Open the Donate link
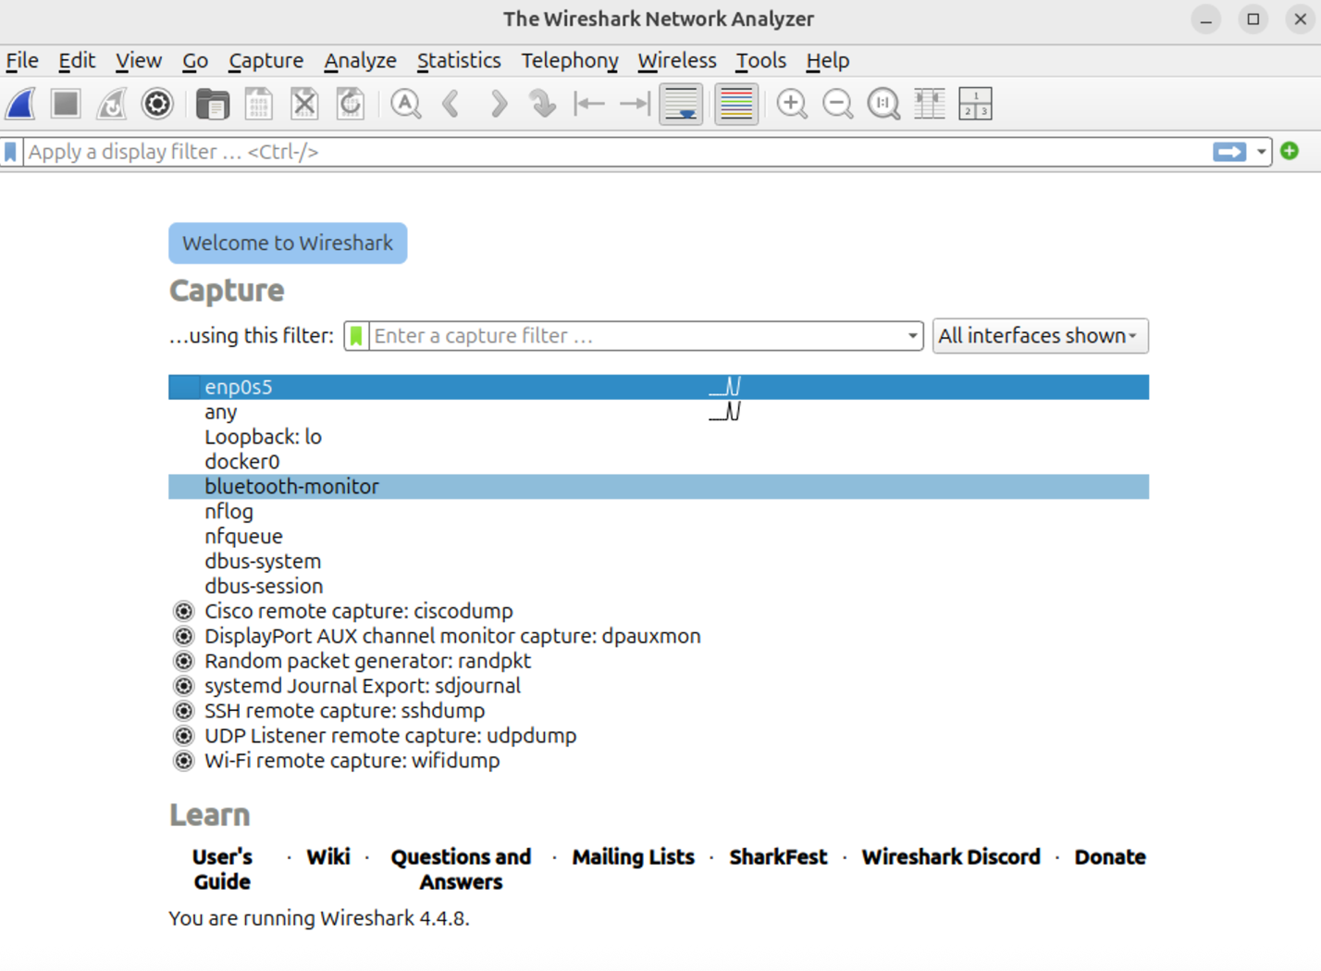Viewport: 1321px width, 971px height. pos(1109,856)
